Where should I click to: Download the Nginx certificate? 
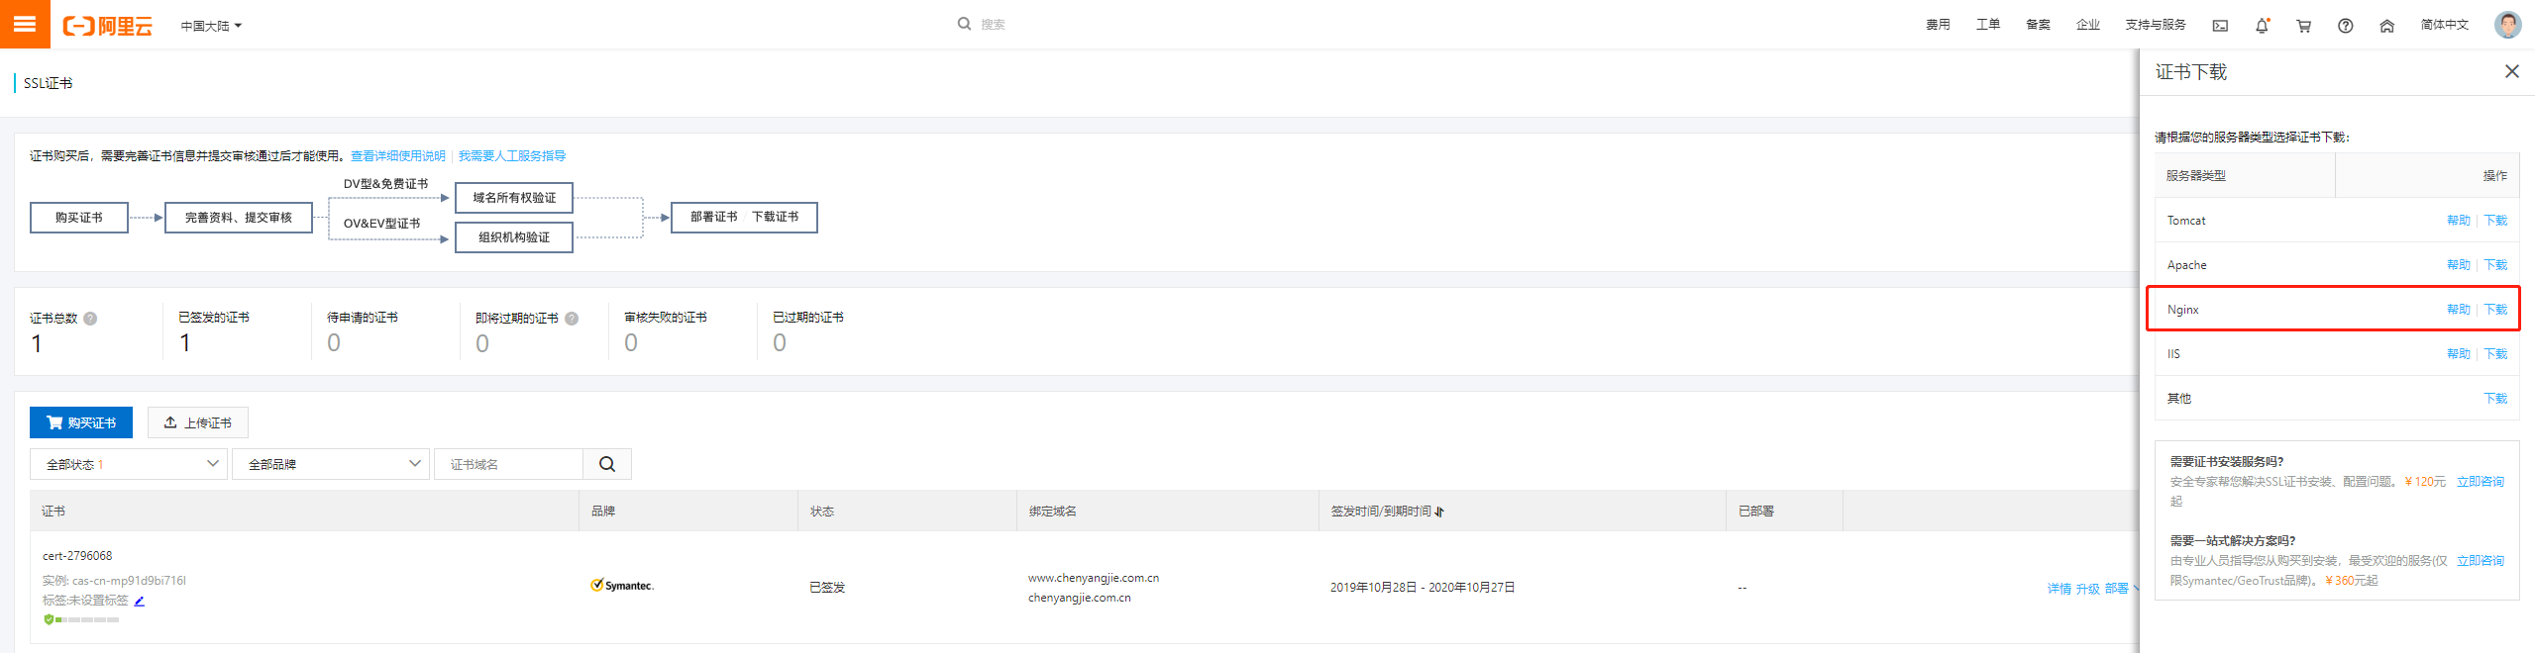click(2495, 310)
